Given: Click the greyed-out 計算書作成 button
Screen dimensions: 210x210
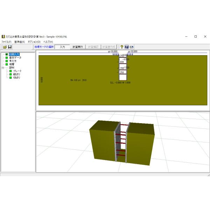Looking at the screenshot, I should pyautogui.click(x=109, y=47).
